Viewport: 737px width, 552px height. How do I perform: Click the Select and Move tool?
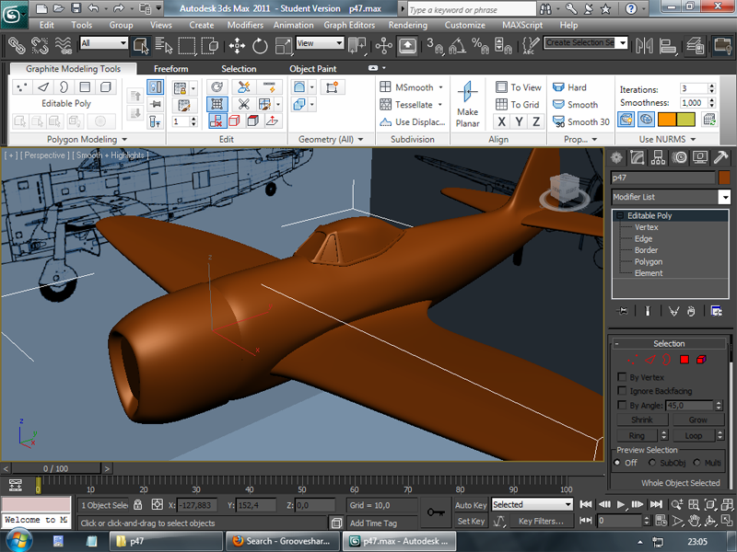[x=237, y=44]
